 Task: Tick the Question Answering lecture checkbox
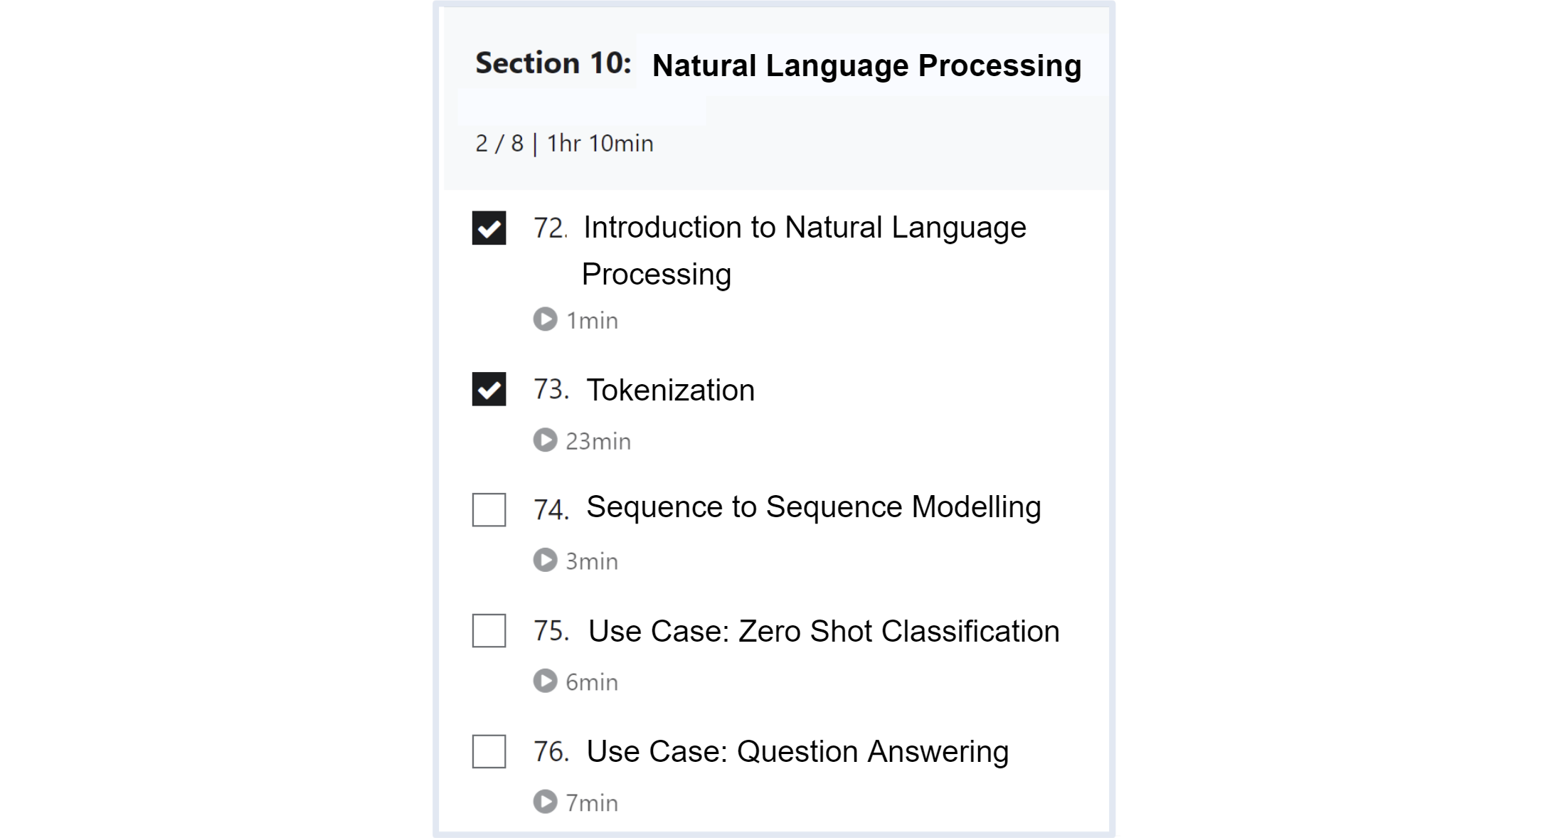click(489, 752)
